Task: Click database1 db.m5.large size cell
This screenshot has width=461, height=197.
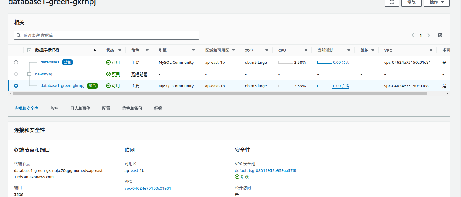Action: point(256,62)
